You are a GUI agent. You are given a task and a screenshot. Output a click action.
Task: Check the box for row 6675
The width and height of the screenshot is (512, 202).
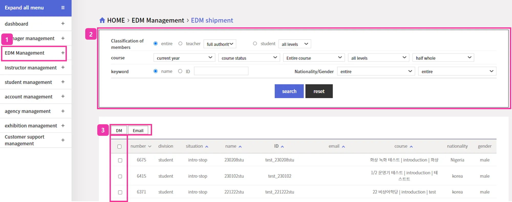click(x=120, y=160)
